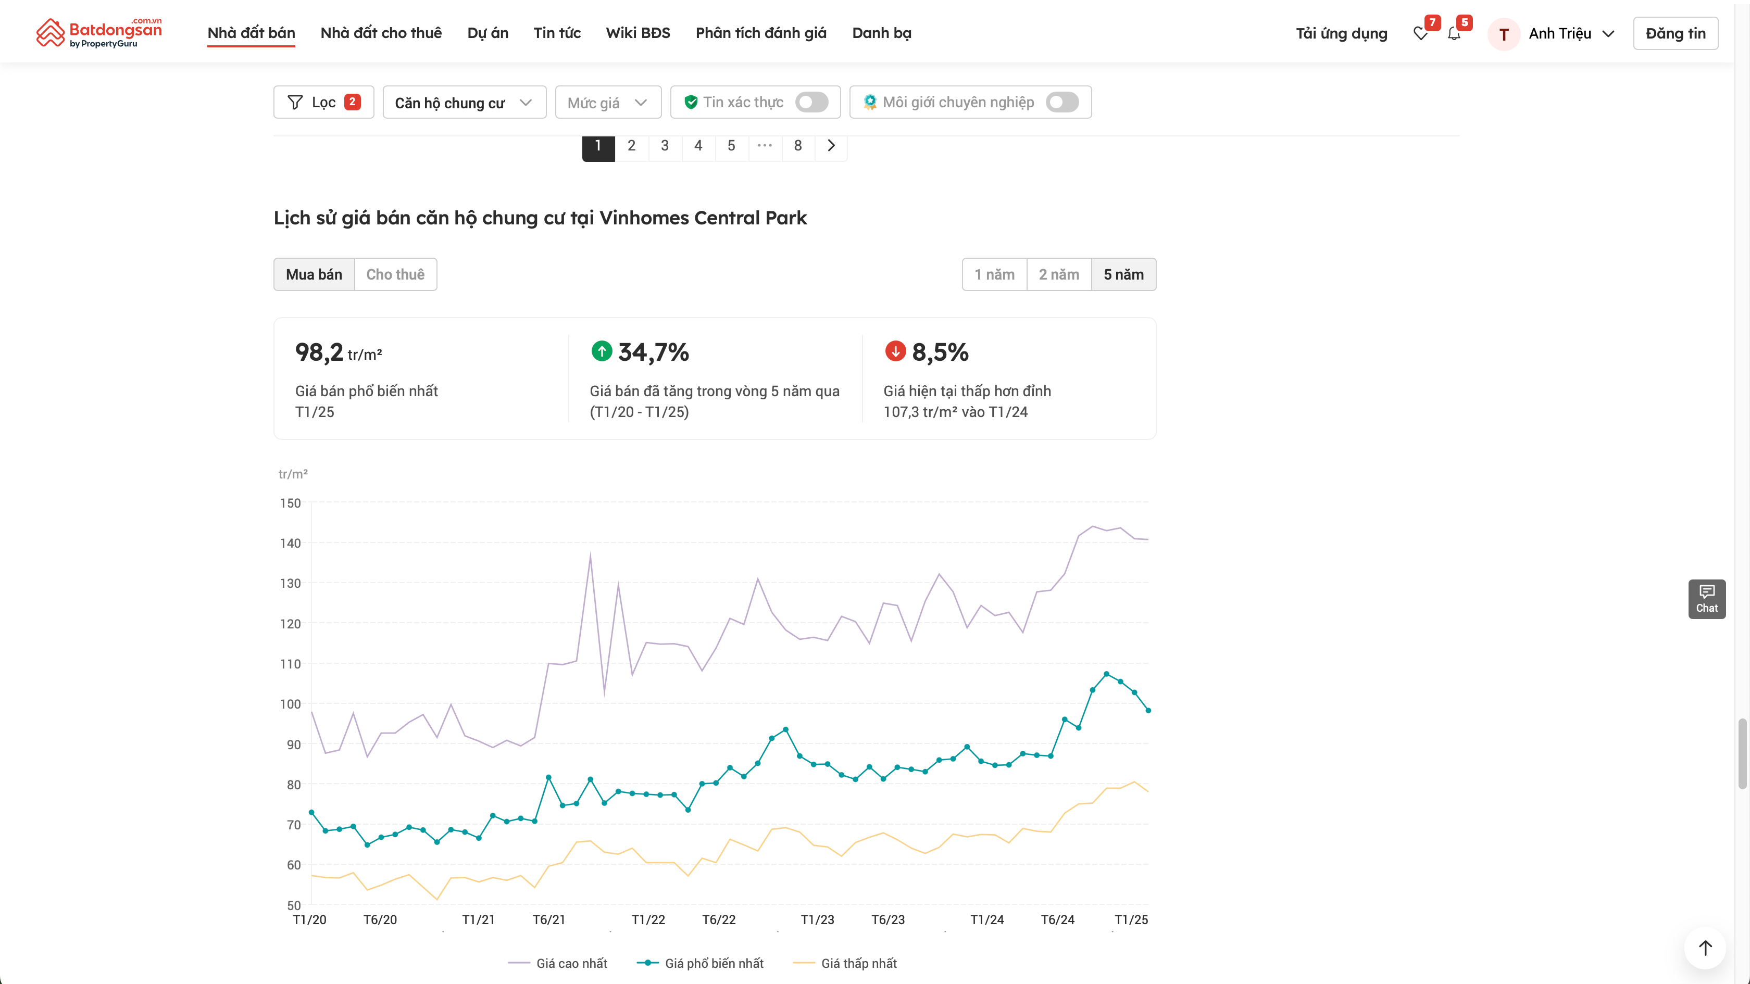Click green shield verified icon
1750x984 pixels.
tap(691, 102)
